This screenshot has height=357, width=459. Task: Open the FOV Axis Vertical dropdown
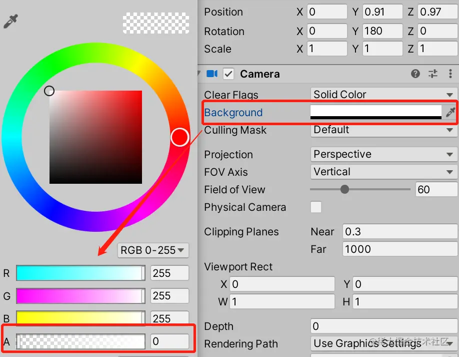pyautogui.click(x=384, y=172)
